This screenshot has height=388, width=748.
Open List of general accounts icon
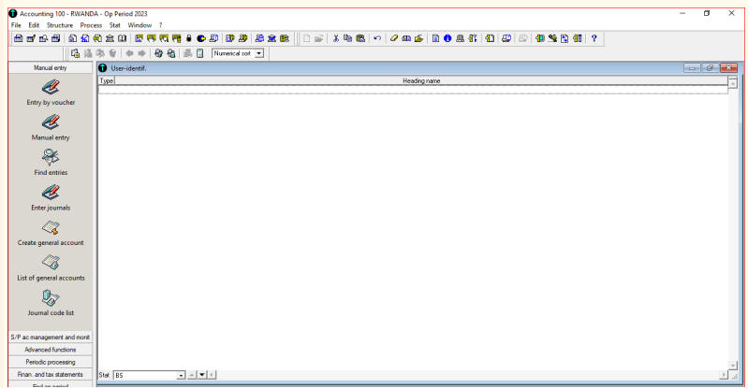(51, 263)
